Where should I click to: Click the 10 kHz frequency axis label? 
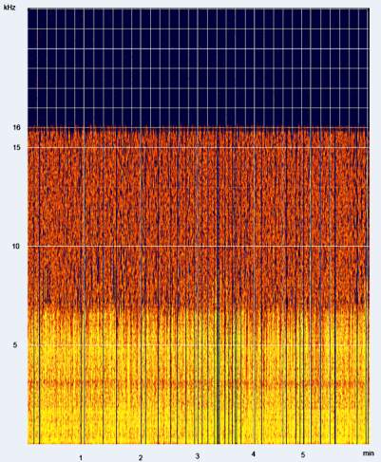tap(16, 246)
